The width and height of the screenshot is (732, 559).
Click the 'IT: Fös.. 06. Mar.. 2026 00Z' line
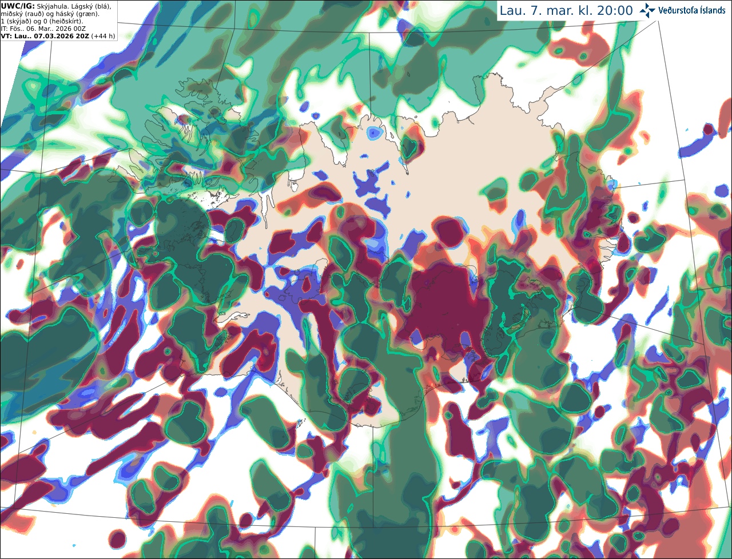[x=43, y=29]
